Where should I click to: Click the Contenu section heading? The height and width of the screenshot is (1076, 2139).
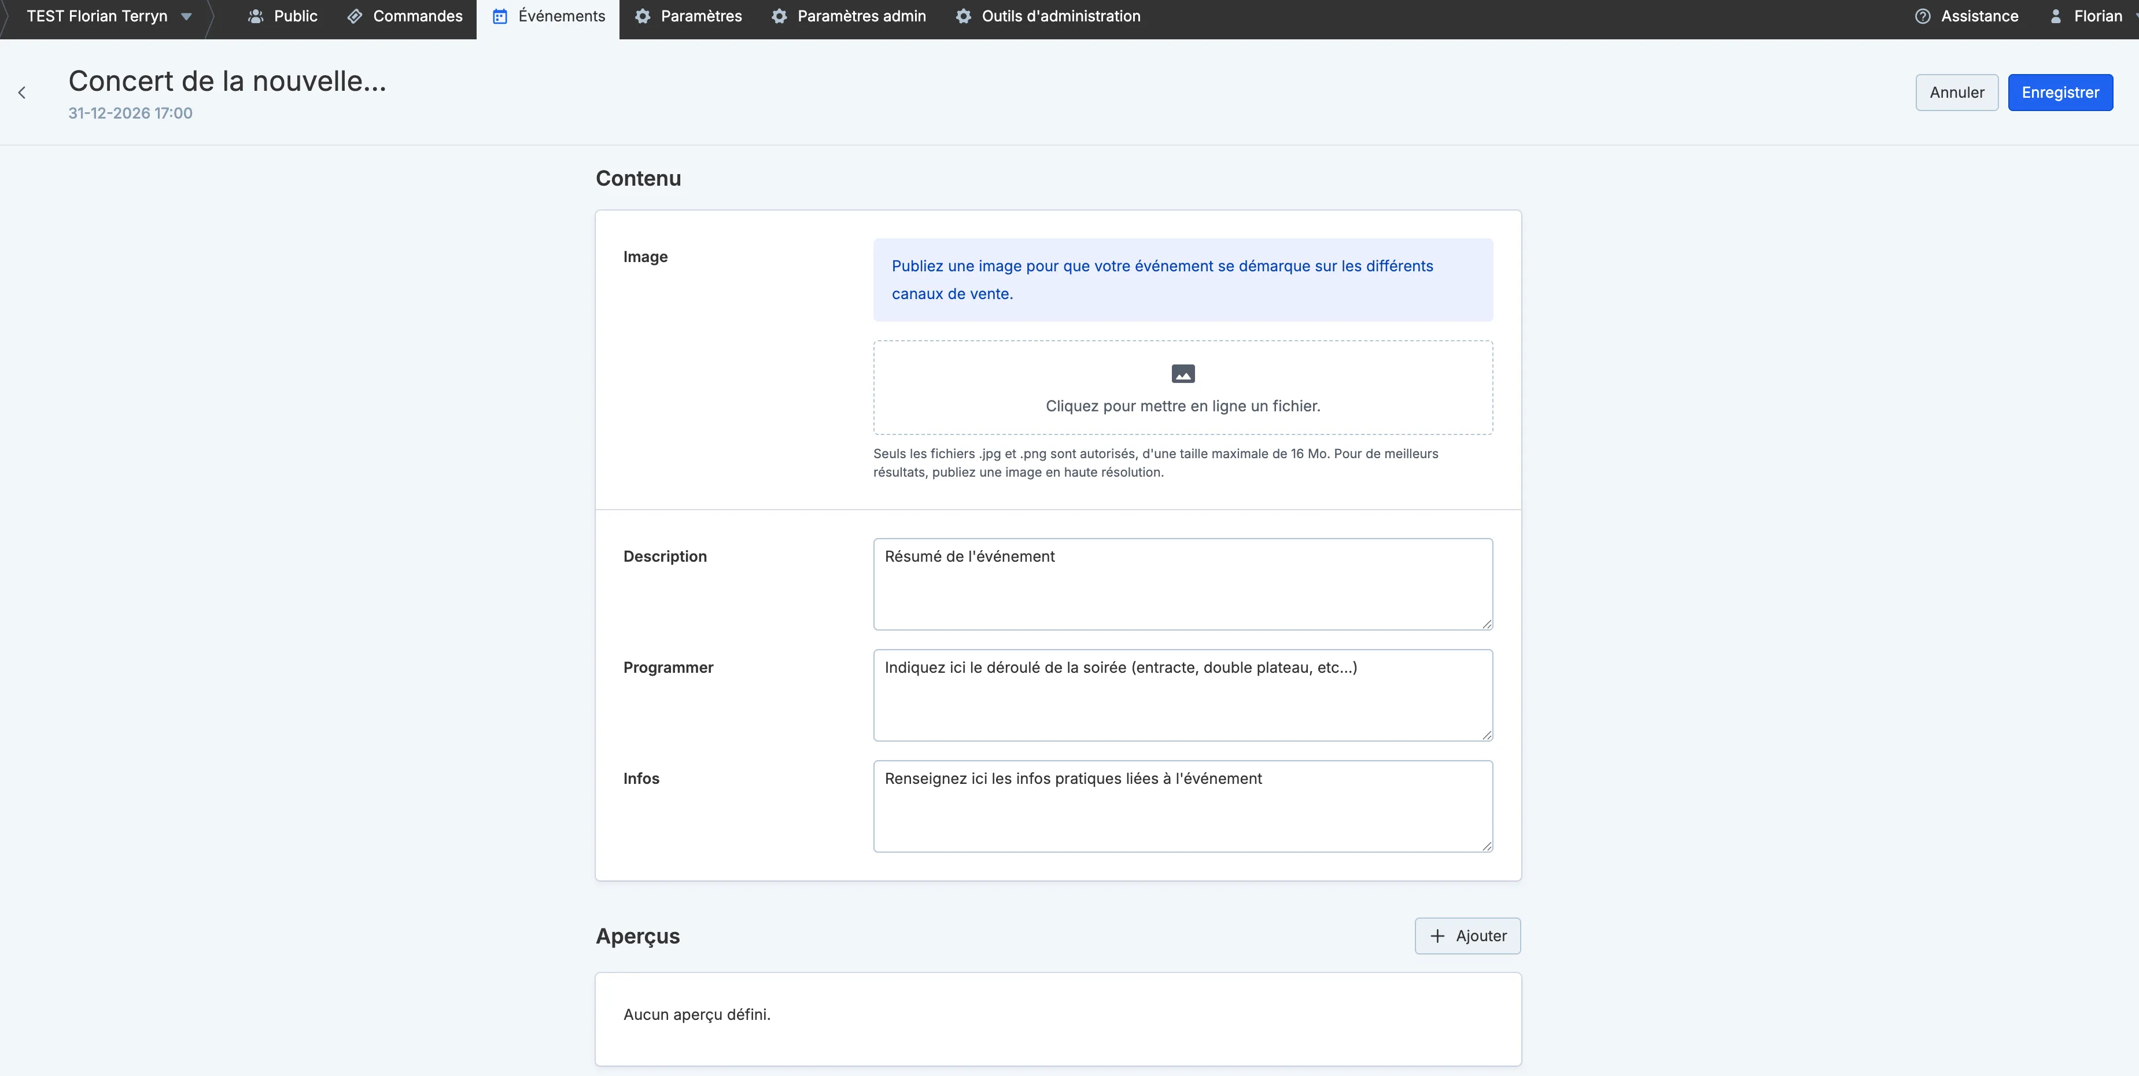pos(639,179)
